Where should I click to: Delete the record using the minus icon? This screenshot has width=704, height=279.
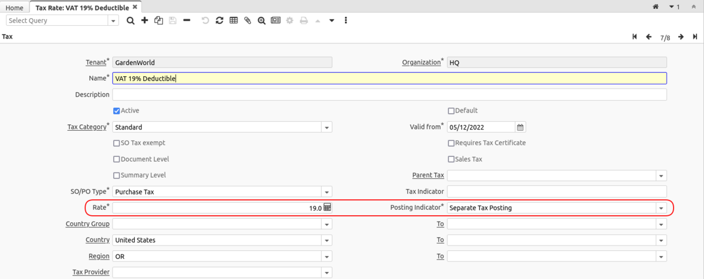(187, 21)
